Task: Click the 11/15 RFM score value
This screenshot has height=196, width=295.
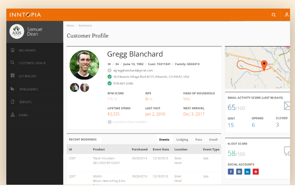Action: coord(112,99)
